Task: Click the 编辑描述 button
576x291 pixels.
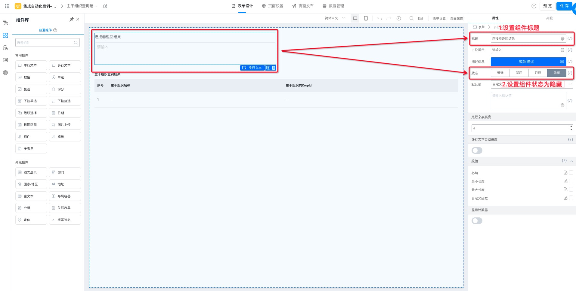Action: pyautogui.click(x=526, y=62)
